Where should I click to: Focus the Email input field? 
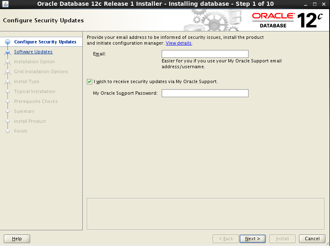pyautogui.click(x=205, y=54)
